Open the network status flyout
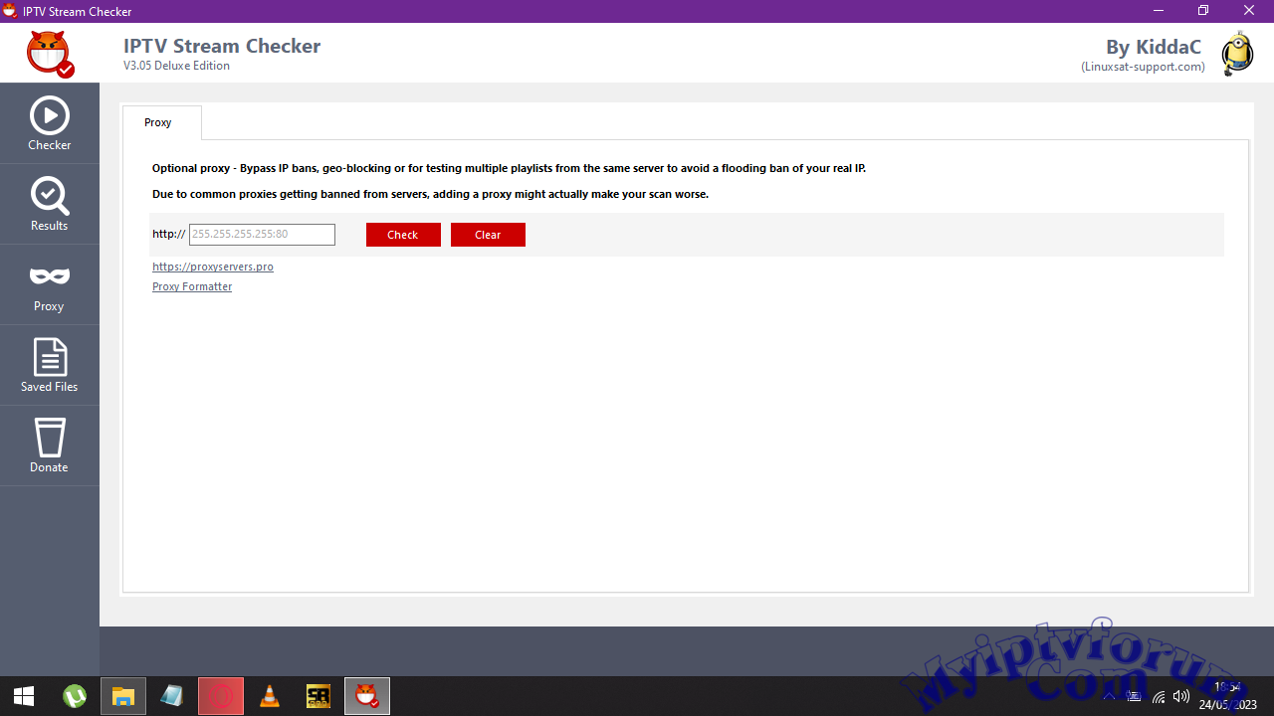 [1158, 696]
